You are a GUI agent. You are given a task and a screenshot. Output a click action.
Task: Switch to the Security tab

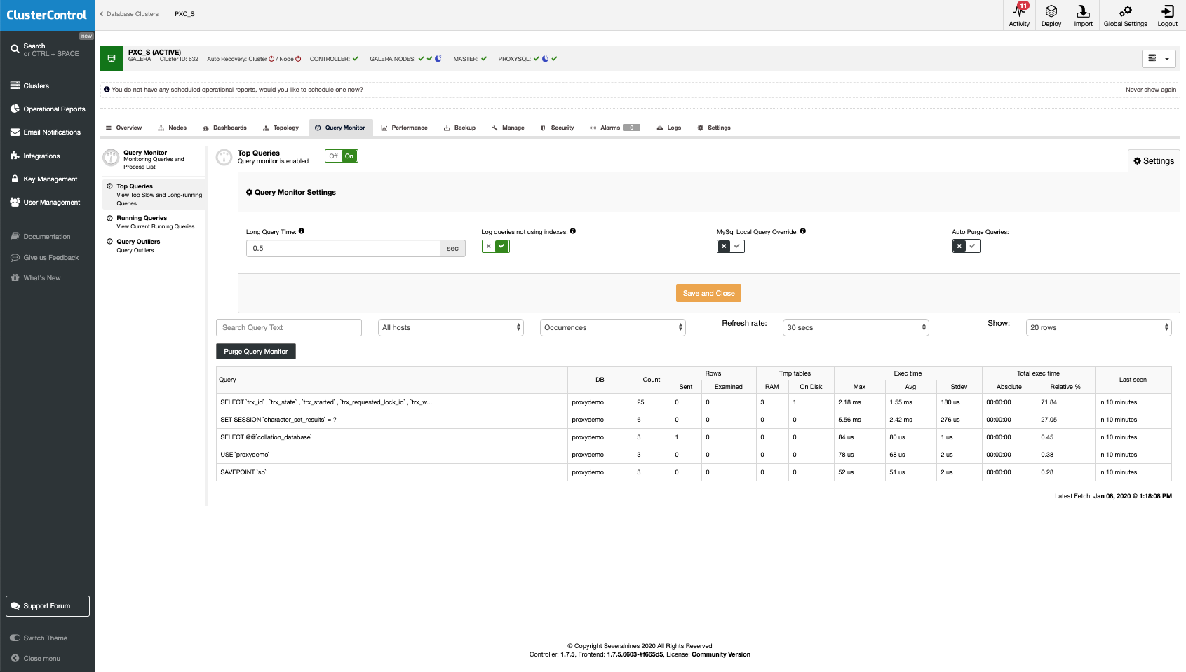[557, 128]
